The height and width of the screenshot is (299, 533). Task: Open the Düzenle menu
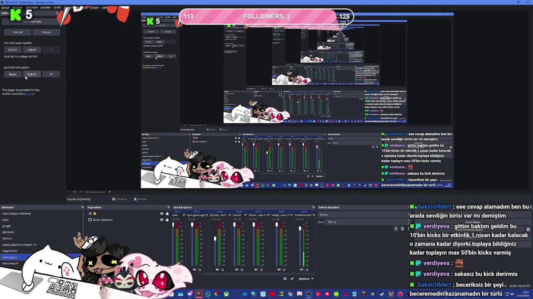[17, 7]
